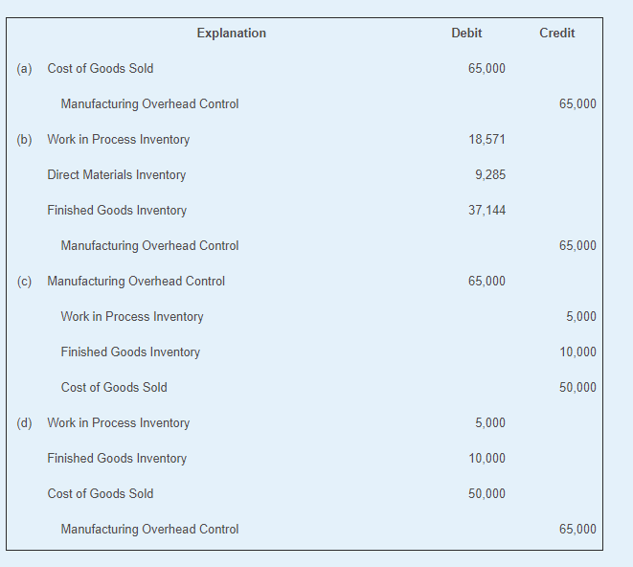Click the Explanation column header
633x567 pixels.
(231, 34)
